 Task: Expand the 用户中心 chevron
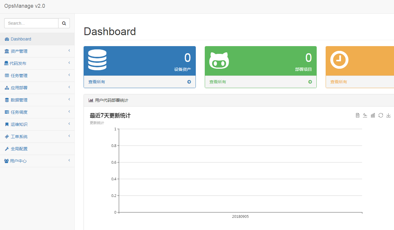click(x=69, y=160)
